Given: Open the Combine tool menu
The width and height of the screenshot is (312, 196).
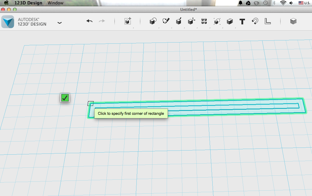Looking at the screenshot, I should point(230,21).
